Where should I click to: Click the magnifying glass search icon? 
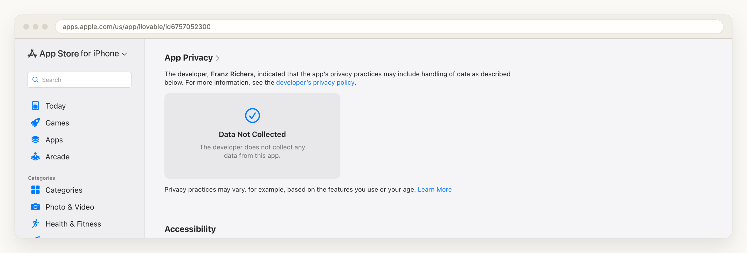point(35,80)
